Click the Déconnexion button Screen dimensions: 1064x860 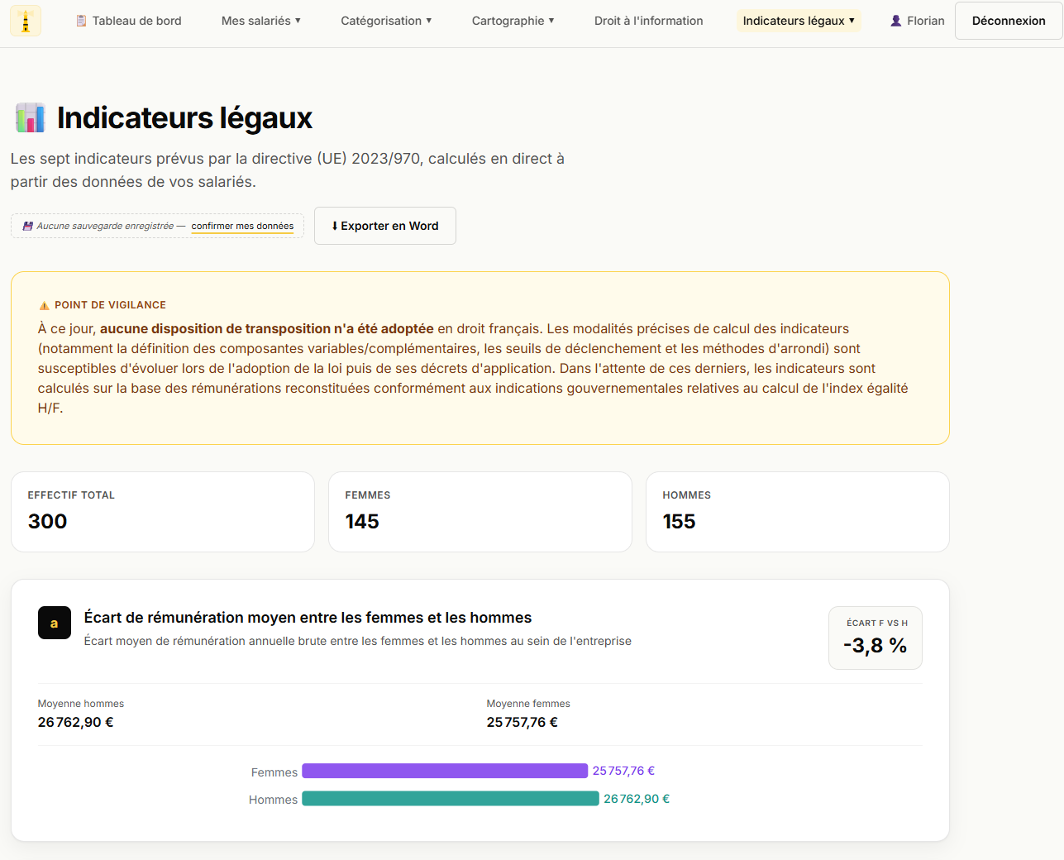1009,21
